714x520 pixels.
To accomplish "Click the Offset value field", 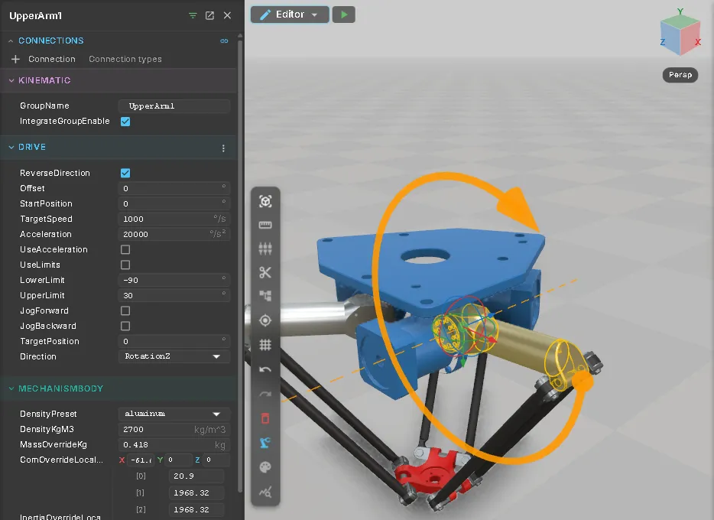I will point(174,189).
